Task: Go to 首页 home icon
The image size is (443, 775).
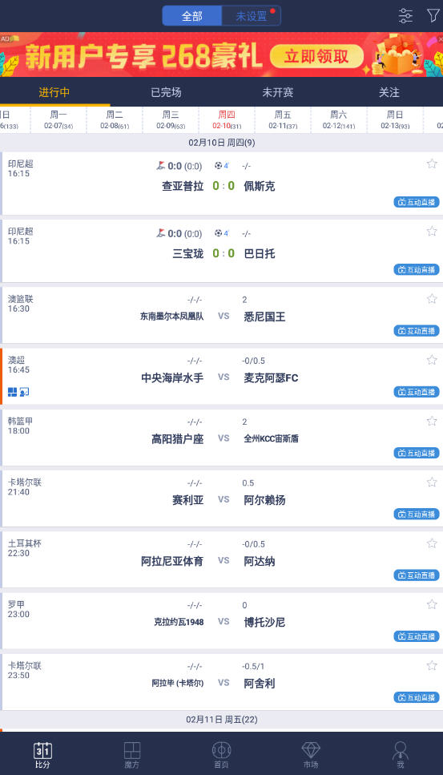Action: tap(221, 755)
